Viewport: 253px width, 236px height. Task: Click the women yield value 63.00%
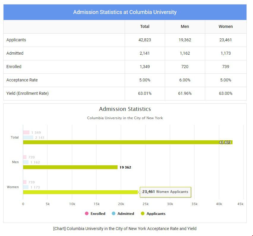(226, 93)
